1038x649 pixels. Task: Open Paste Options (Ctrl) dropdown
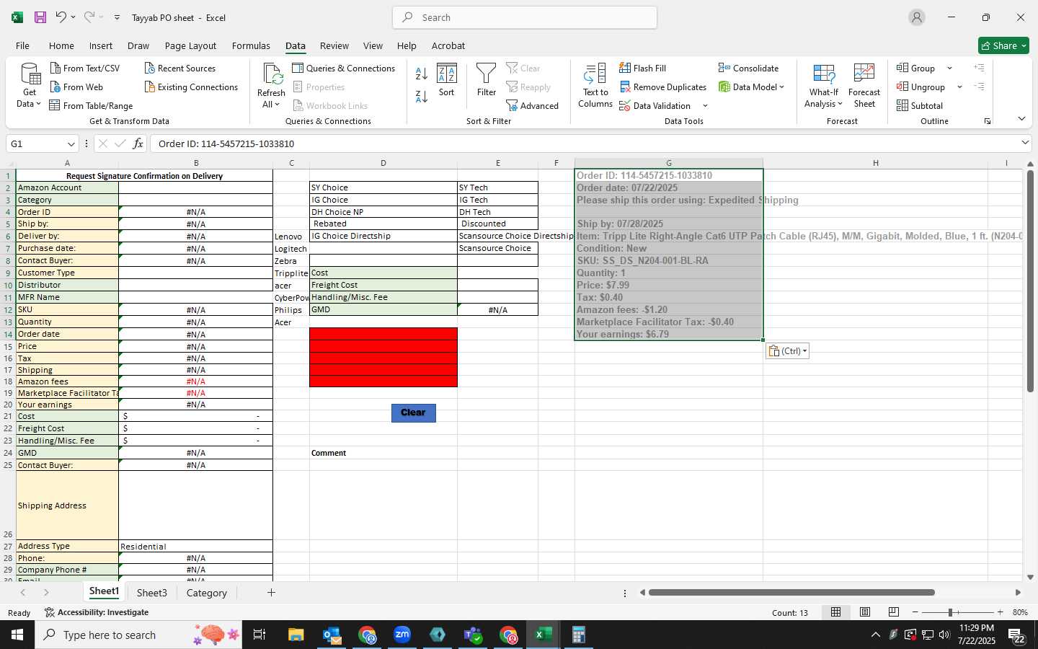click(787, 350)
